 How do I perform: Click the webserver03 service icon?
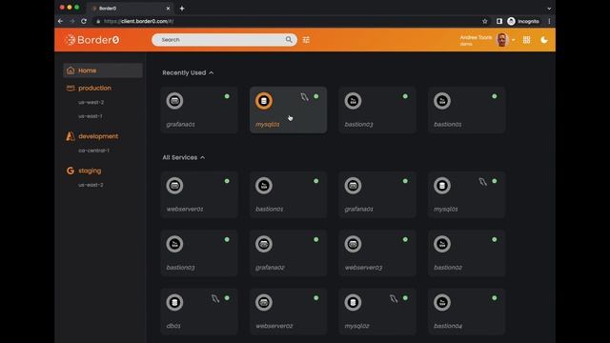point(353,244)
